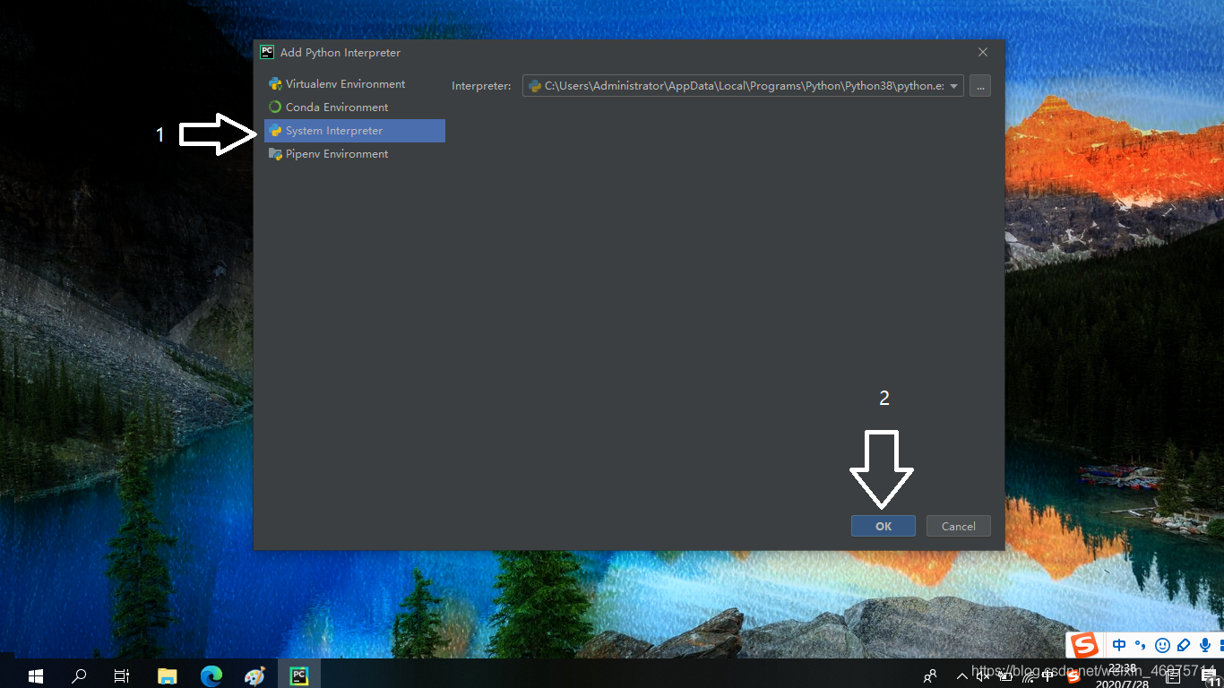Open the Paint palette app on taskbar
The width and height of the screenshot is (1224, 688).
click(x=254, y=675)
